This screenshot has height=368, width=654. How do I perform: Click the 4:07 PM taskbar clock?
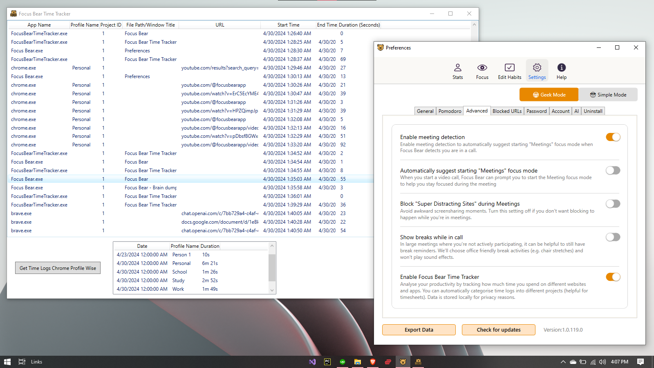point(619,362)
